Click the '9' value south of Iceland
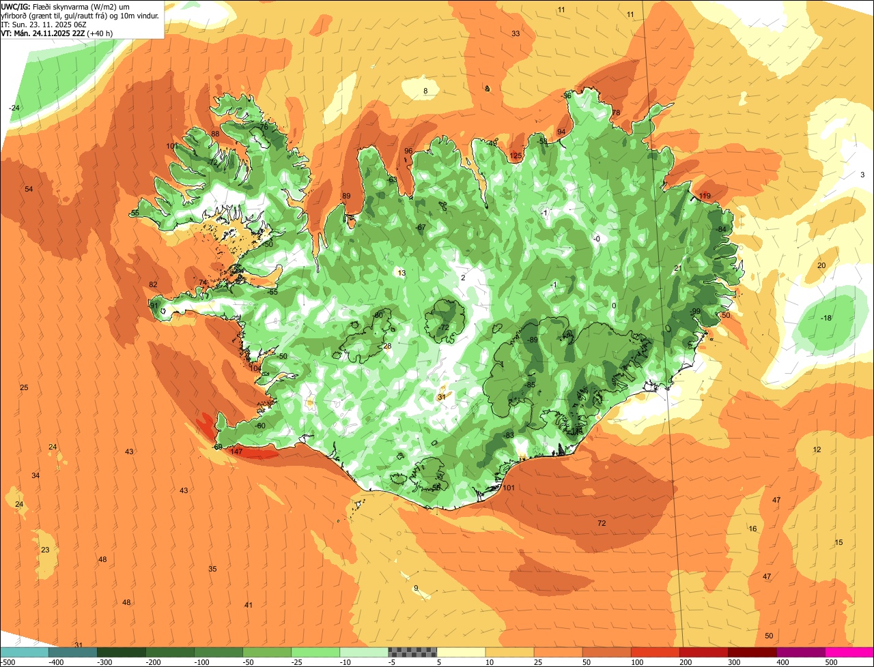The width and height of the screenshot is (874, 667). click(x=415, y=588)
